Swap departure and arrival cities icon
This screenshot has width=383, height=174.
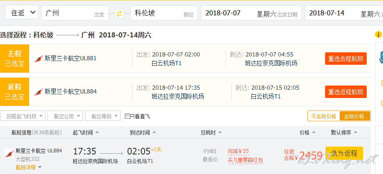coord(119,13)
